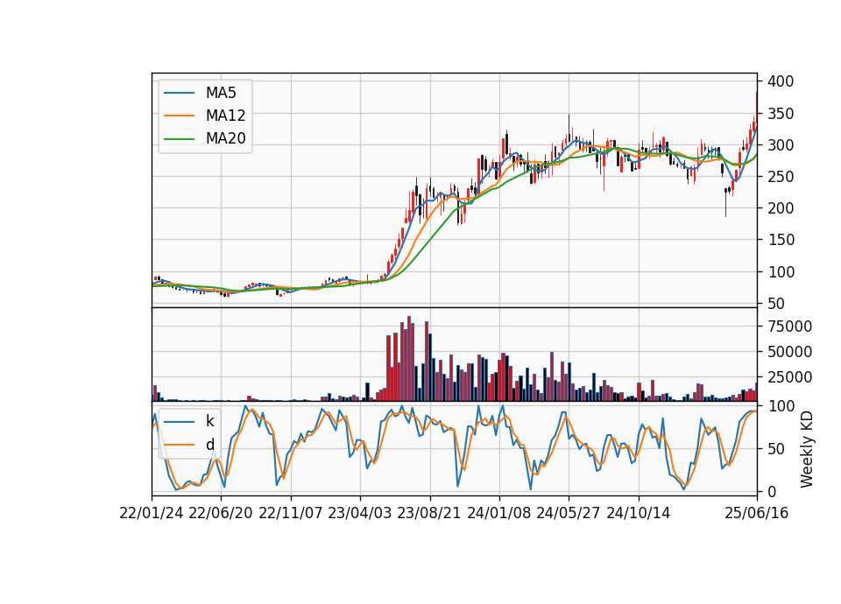The width and height of the screenshot is (841, 604).
Task: Click the k legend label
Action: tap(209, 421)
